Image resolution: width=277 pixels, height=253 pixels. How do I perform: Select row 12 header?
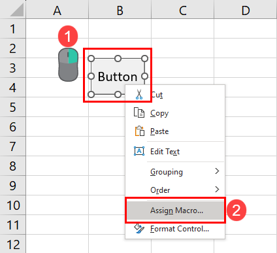pyautogui.click(x=12, y=244)
